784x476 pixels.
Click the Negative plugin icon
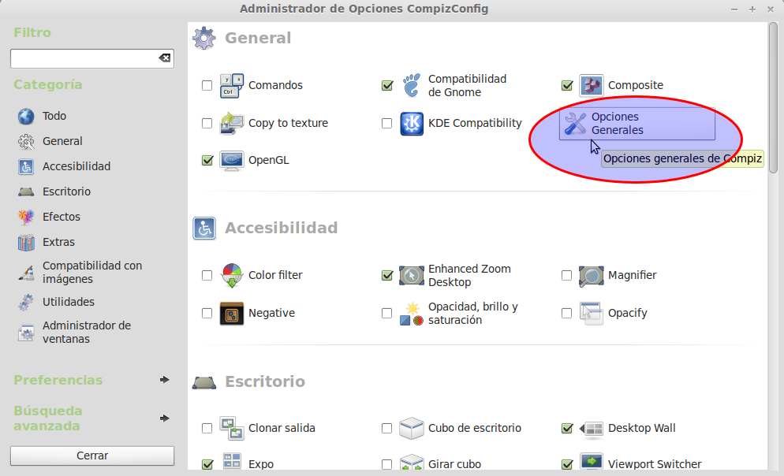[x=232, y=313]
